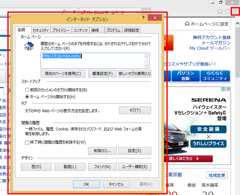This screenshot has width=240, height=195.
Task: Click the Favorites star icon
Action: [x=228, y=12]
